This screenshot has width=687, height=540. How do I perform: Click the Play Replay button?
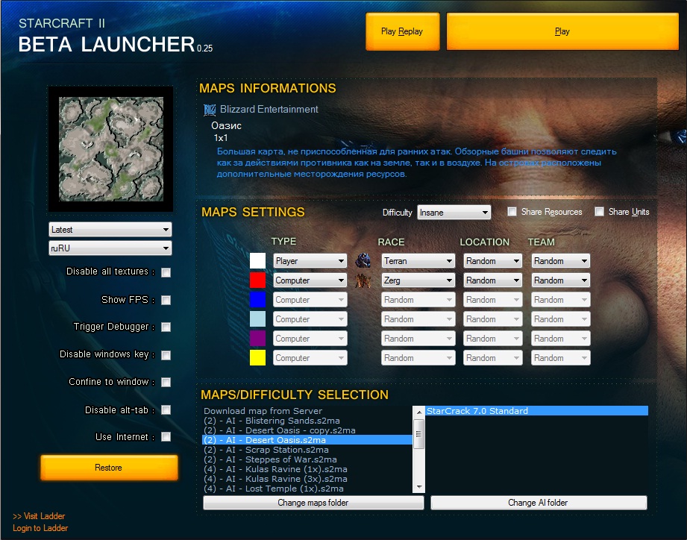coord(402,31)
